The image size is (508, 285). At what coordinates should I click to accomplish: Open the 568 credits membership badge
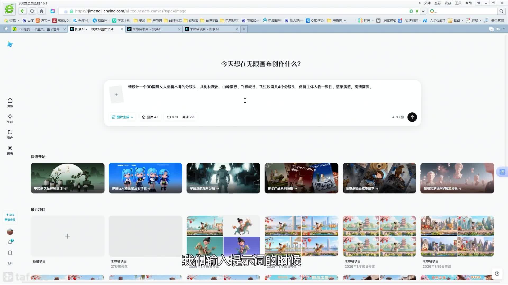pos(10,217)
